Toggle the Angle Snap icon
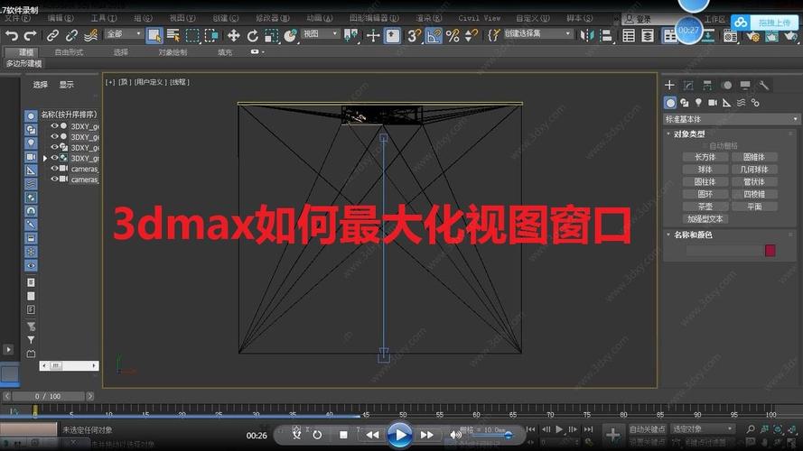Viewport: 803px width, 451px height. (434, 35)
